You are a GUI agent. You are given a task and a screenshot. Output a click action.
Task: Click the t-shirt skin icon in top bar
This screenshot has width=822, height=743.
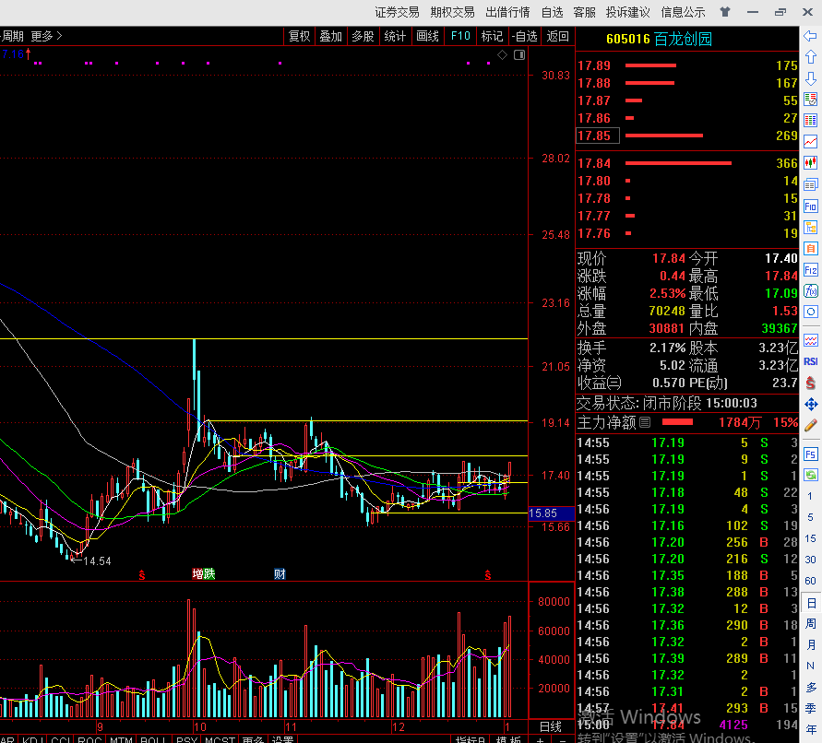[x=725, y=12]
